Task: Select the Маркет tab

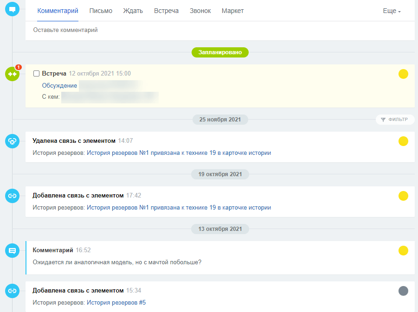Action: 232,11
